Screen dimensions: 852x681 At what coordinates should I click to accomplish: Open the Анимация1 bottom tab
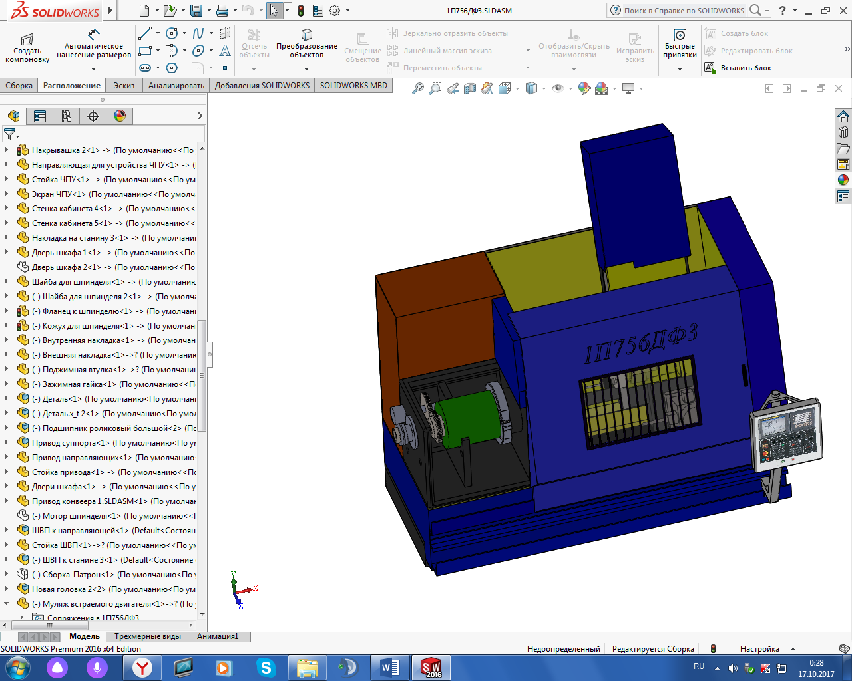pyautogui.click(x=217, y=636)
